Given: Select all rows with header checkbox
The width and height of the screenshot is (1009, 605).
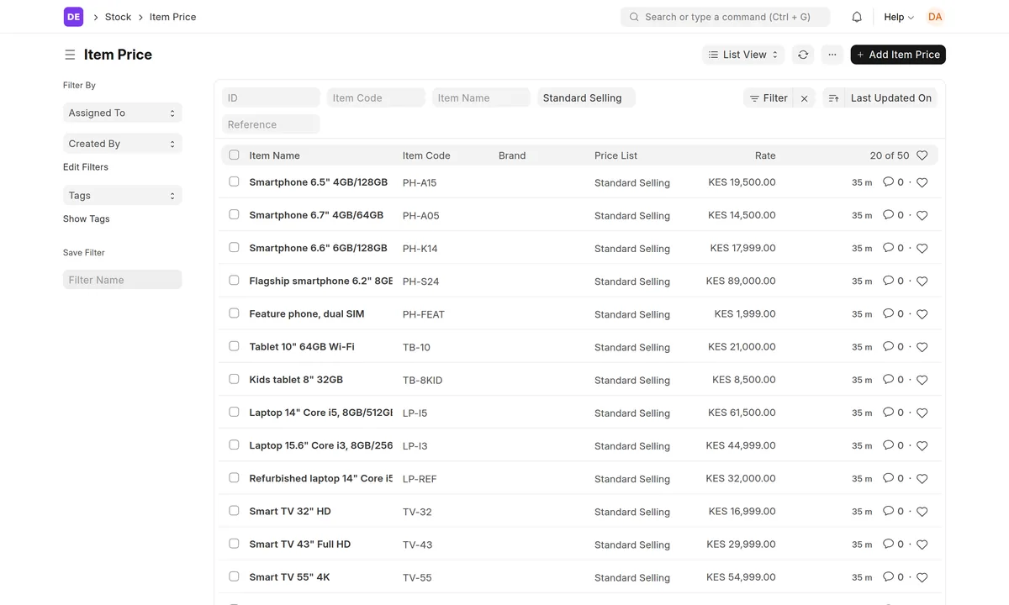Looking at the screenshot, I should tap(234, 155).
